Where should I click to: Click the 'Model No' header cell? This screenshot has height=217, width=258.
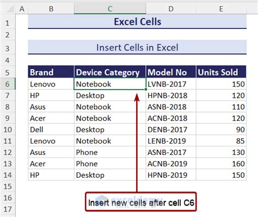(x=171, y=72)
